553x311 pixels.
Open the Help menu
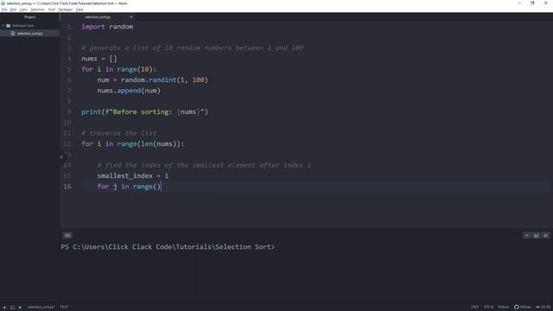coord(79,10)
